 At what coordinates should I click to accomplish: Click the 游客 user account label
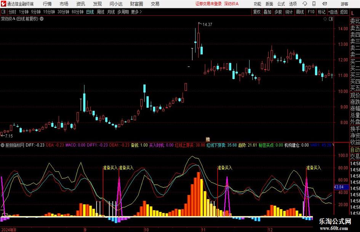click(344, 4)
